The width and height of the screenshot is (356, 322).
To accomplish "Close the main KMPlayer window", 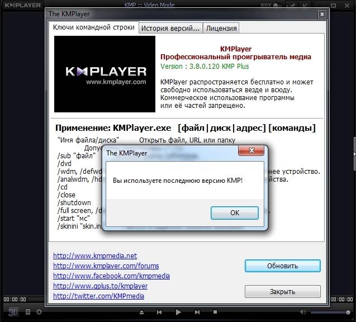I will [x=347, y=6].
